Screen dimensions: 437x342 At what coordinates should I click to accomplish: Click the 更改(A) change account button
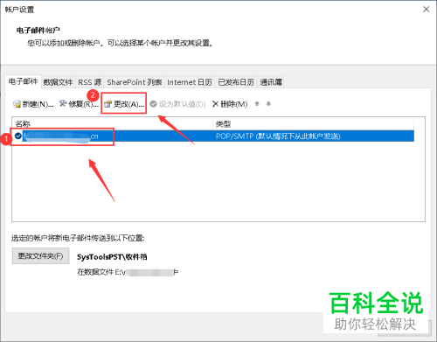[x=124, y=104]
